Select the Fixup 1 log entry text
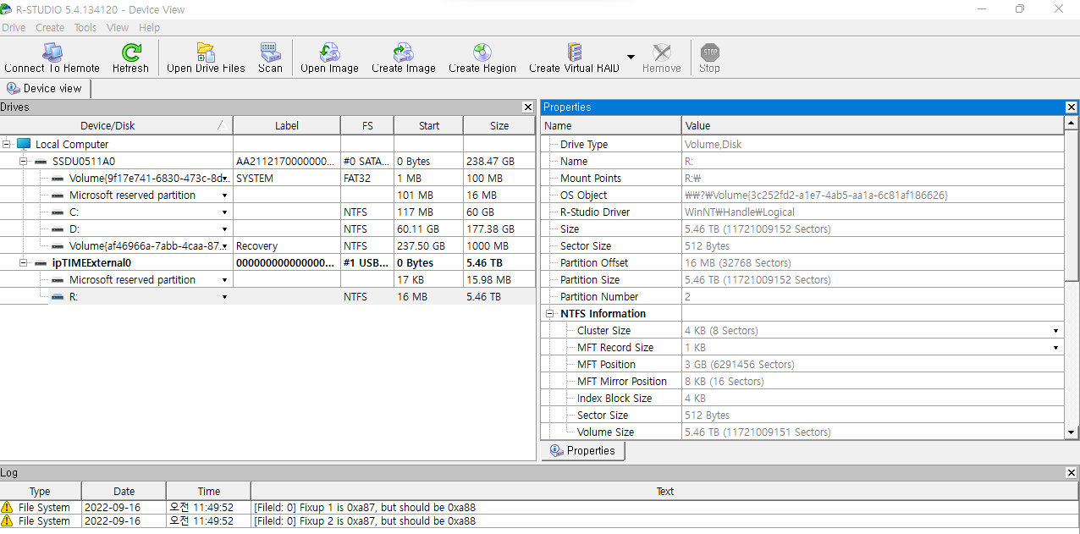The image size is (1080, 534). 365,508
